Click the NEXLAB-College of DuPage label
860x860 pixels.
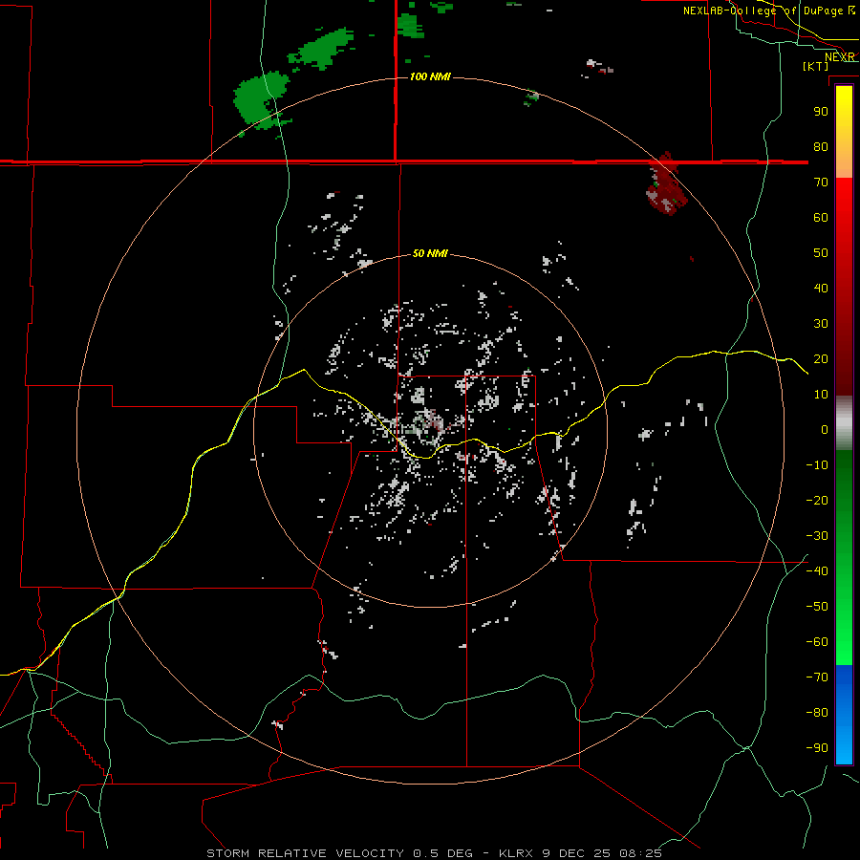pos(769,11)
